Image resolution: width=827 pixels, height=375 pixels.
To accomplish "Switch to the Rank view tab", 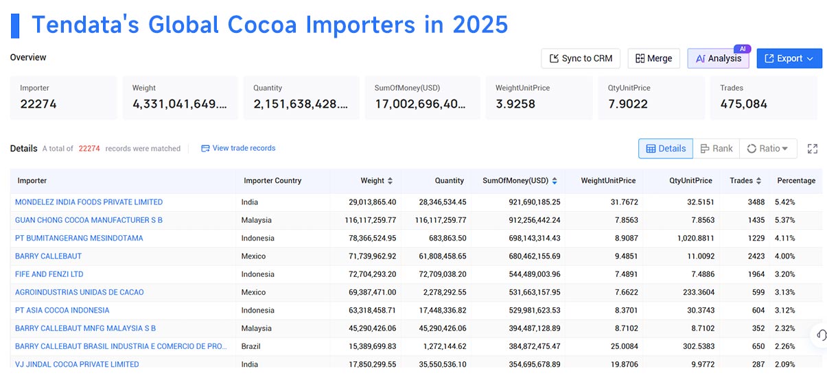I will [716, 148].
